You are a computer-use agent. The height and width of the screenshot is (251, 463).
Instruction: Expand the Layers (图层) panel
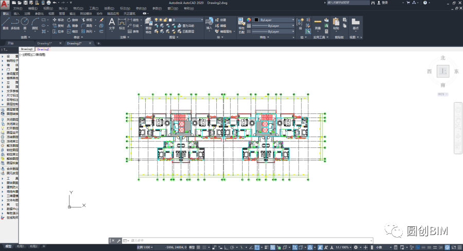point(174,37)
